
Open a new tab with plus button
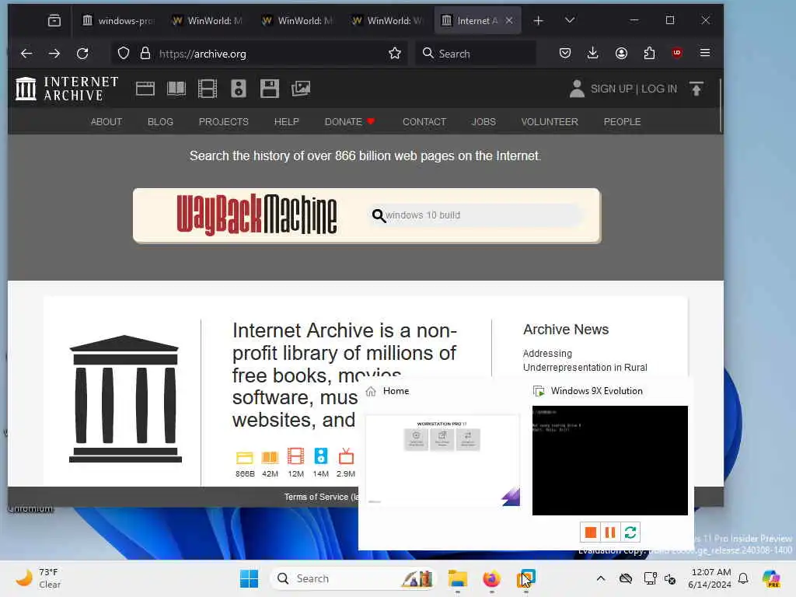538,20
